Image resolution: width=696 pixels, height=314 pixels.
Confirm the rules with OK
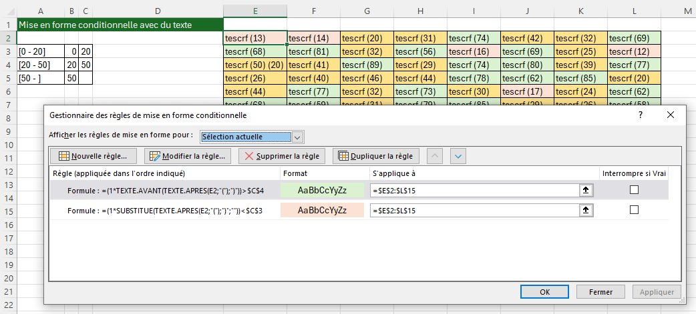pyautogui.click(x=544, y=292)
